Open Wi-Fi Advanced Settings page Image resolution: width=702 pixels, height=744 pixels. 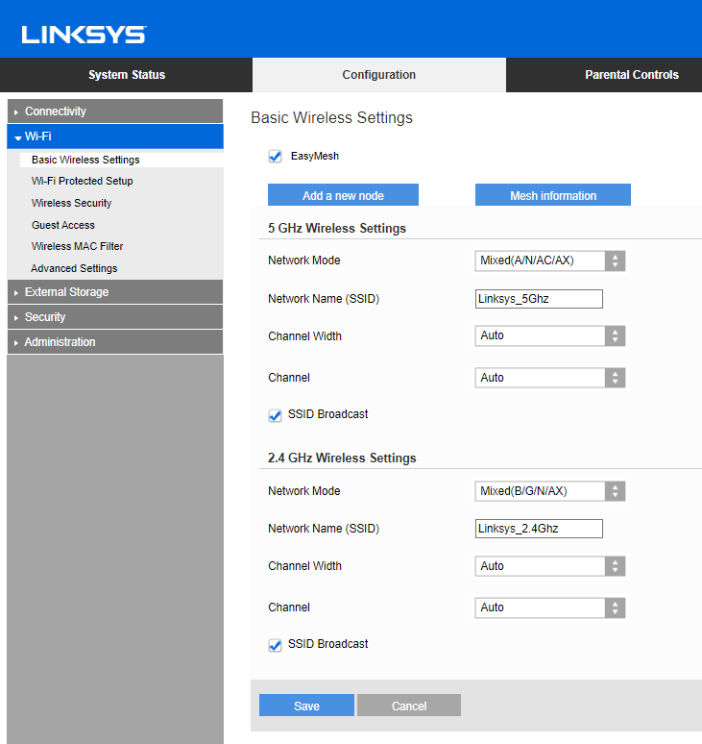74,268
